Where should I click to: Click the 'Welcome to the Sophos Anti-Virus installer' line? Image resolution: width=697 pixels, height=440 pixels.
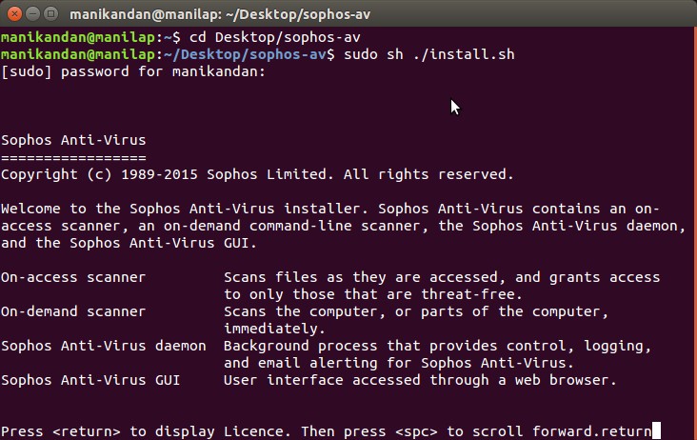329,209
